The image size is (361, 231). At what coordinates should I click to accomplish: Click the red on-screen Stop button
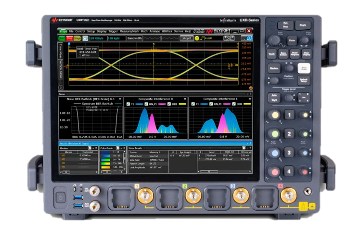[69, 38]
